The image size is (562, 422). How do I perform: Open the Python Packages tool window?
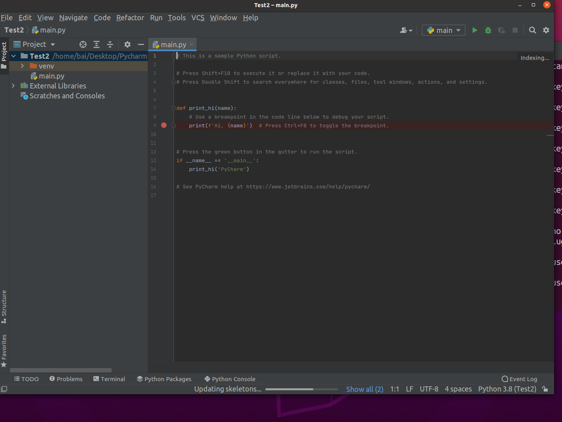pyautogui.click(x=164, y=379)
